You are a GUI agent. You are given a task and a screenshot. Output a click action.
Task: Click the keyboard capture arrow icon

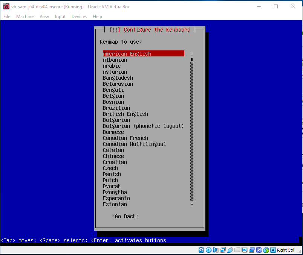[273, 250]
